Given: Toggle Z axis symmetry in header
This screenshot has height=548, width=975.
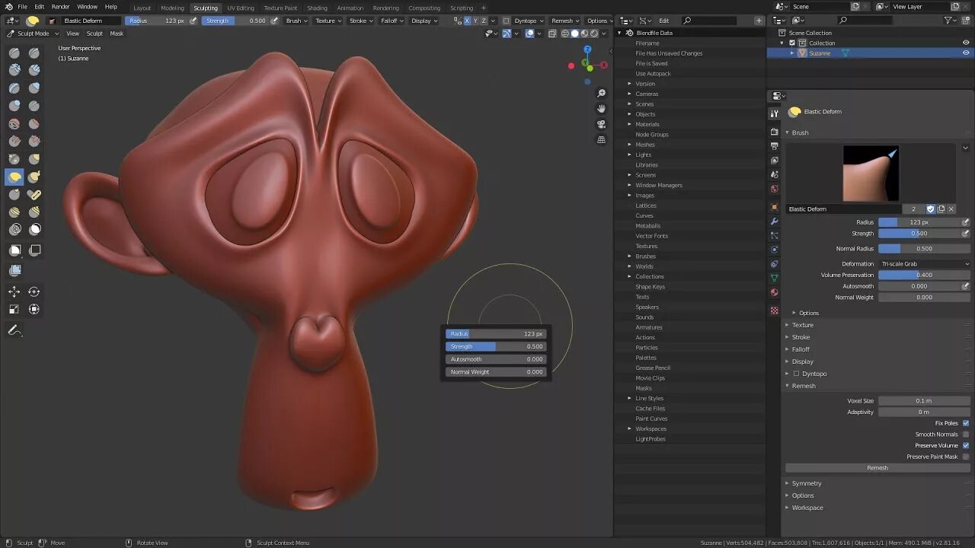Looking at the screenshot, I should [484, 21].
